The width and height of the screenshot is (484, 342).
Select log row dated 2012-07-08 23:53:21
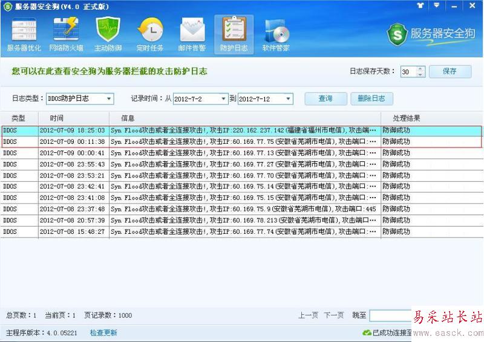click(241, 175)
